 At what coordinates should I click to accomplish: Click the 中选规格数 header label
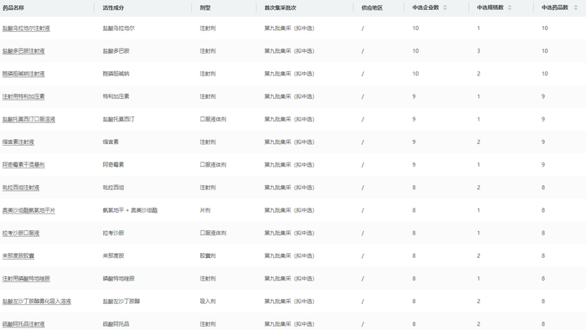click(491, 8)
